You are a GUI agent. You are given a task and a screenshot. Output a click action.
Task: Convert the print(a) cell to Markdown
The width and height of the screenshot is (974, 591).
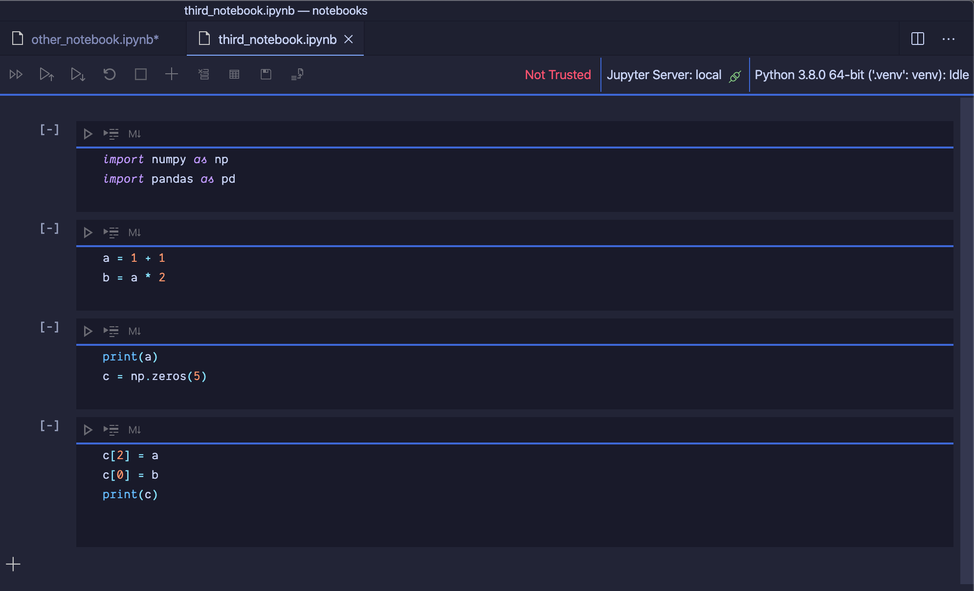click(x=134, y=331)
